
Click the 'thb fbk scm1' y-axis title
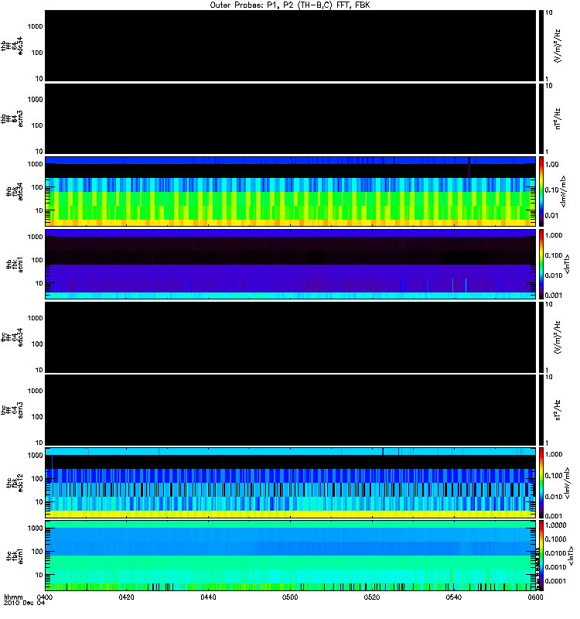pos(15,265)
